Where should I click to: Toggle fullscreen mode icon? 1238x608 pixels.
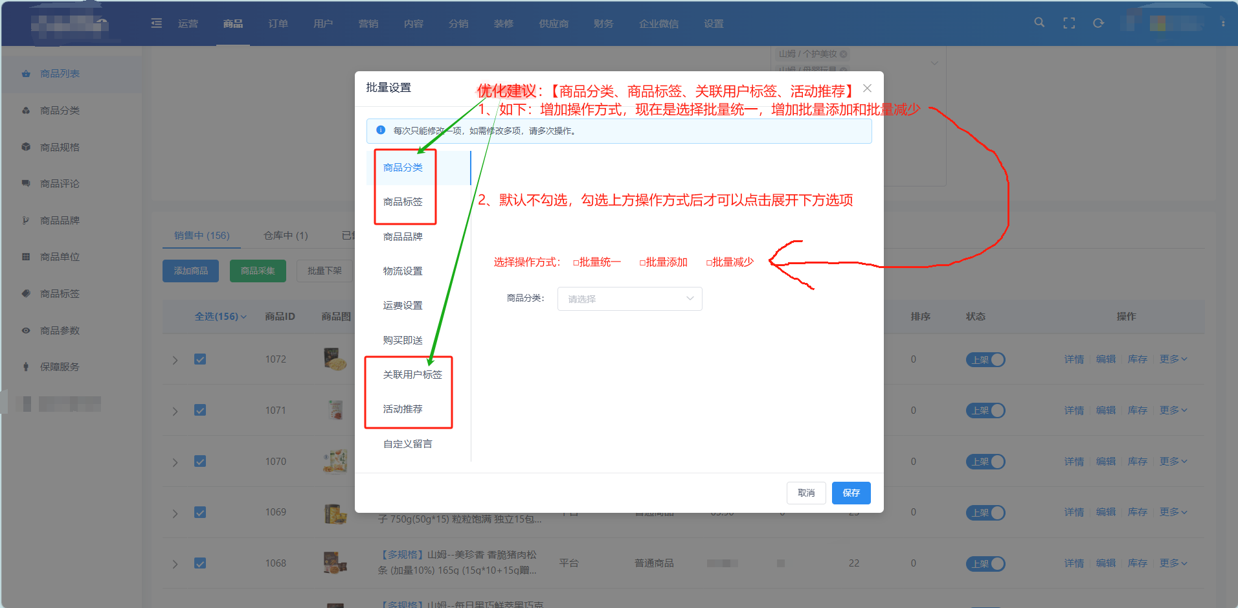click(x=1069, y=23)
